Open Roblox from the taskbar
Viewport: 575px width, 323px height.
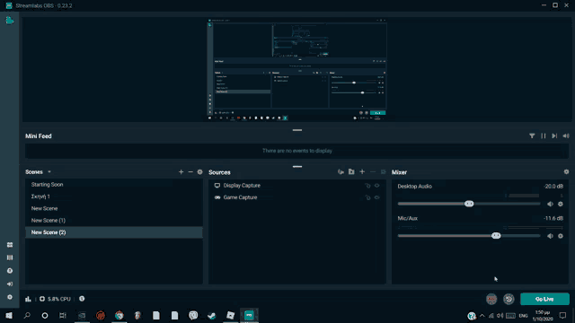pos(230,315)
